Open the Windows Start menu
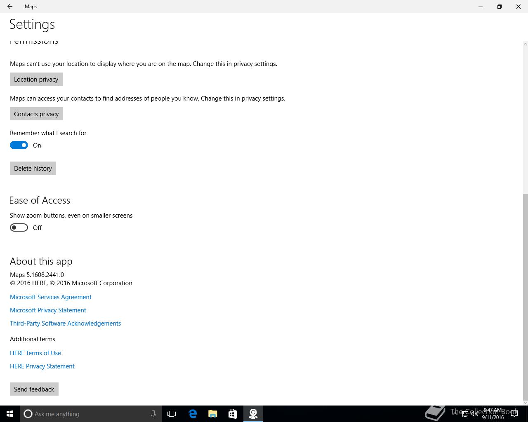Screen dimensions: 528x422 click(x=10, y=414)
